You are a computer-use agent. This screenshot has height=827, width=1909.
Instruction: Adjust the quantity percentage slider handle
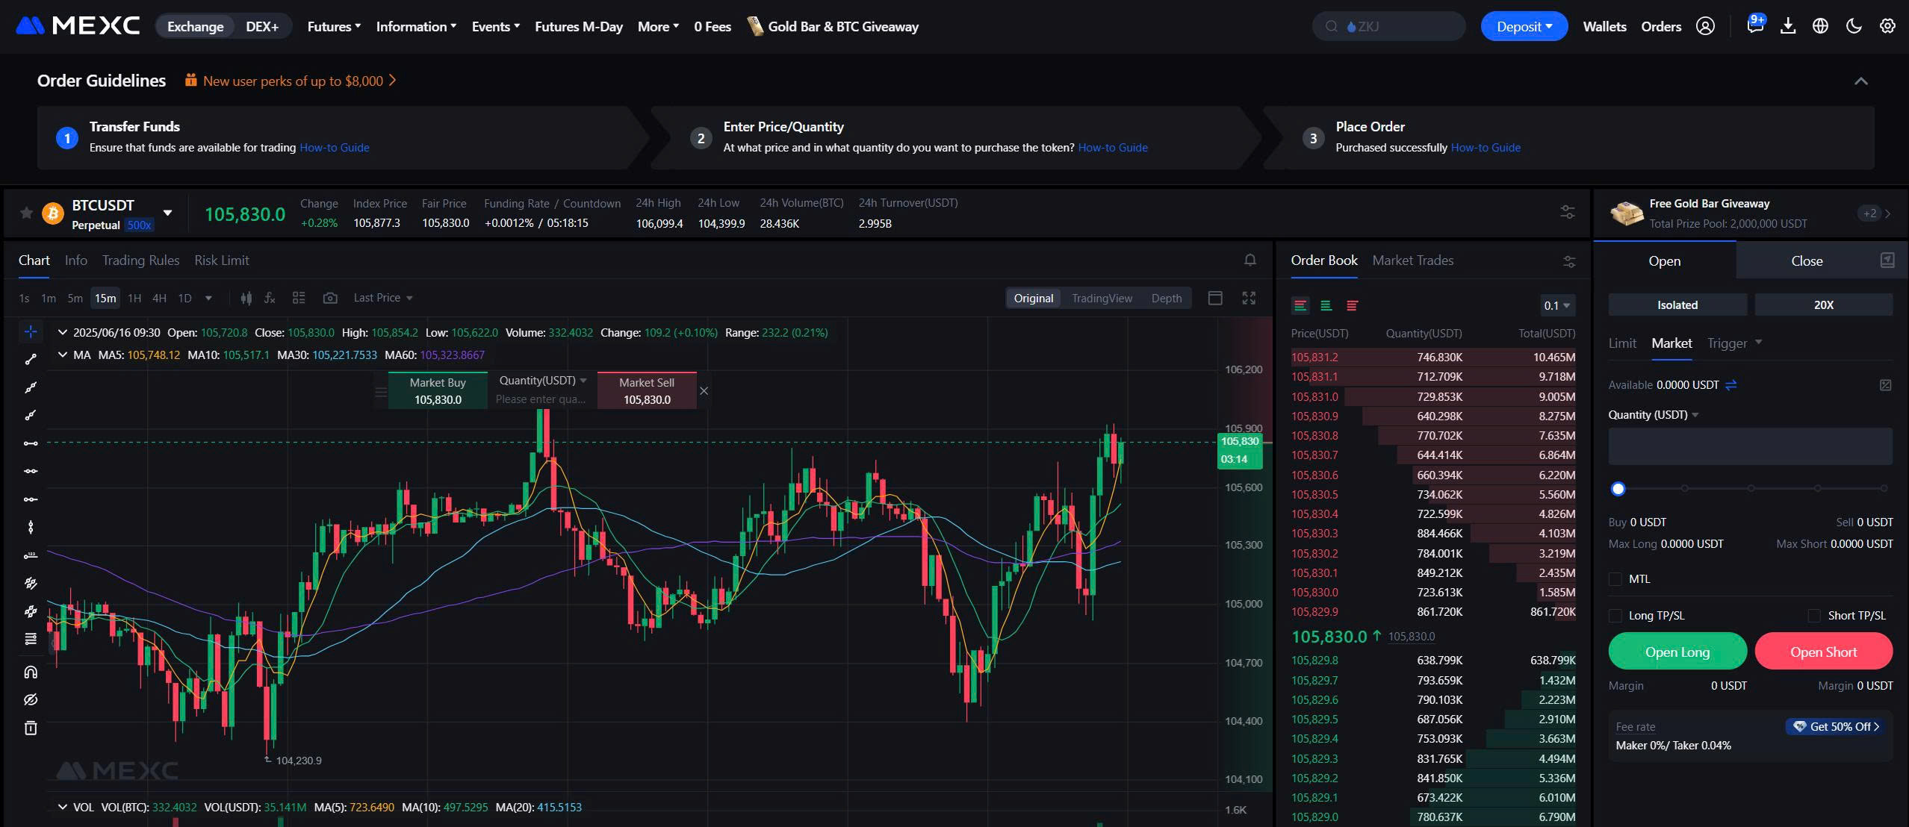tap(1618, 489)
